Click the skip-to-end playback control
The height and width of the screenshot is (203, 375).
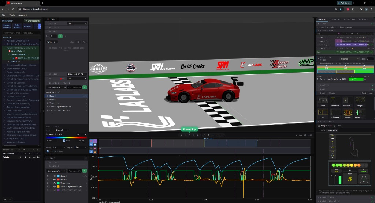point(198,135)
